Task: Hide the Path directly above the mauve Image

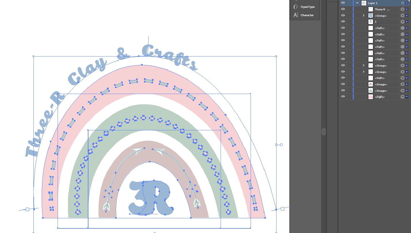Action: point(343,78)
